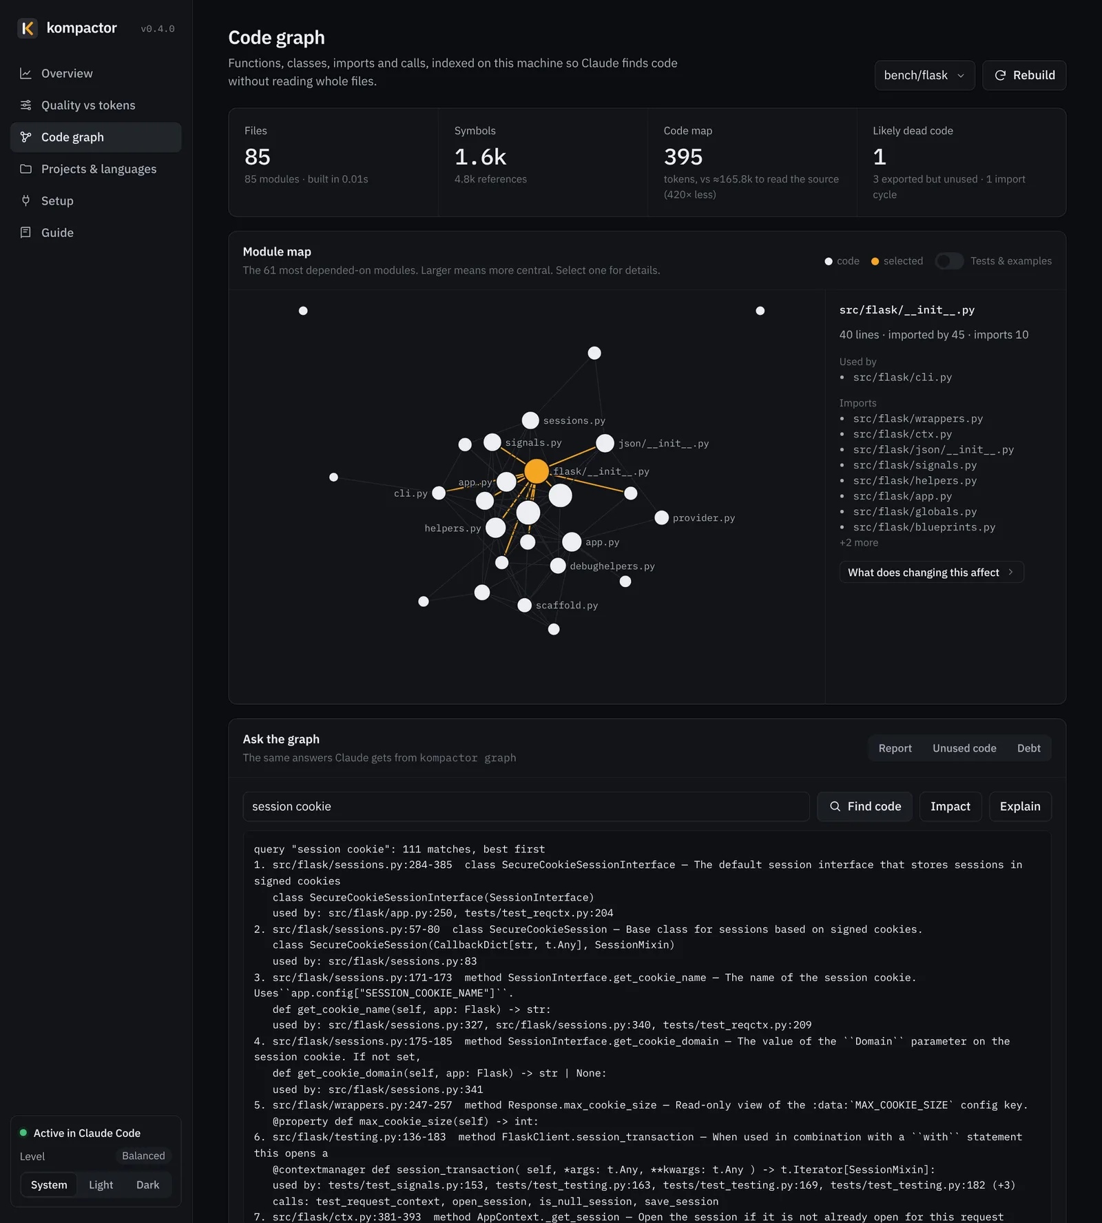Open Overview in the sidebar

[96, 73]
